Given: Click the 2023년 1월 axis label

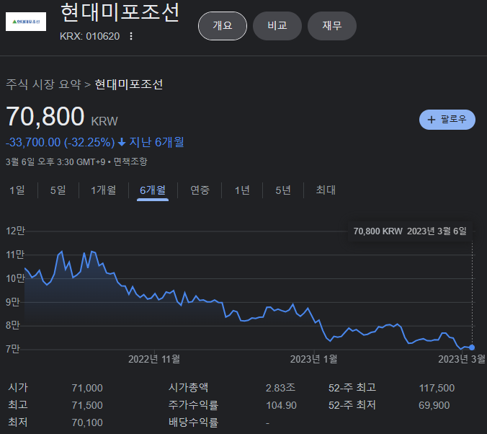Looking at the screenshot, I should (x=313, y=360).
